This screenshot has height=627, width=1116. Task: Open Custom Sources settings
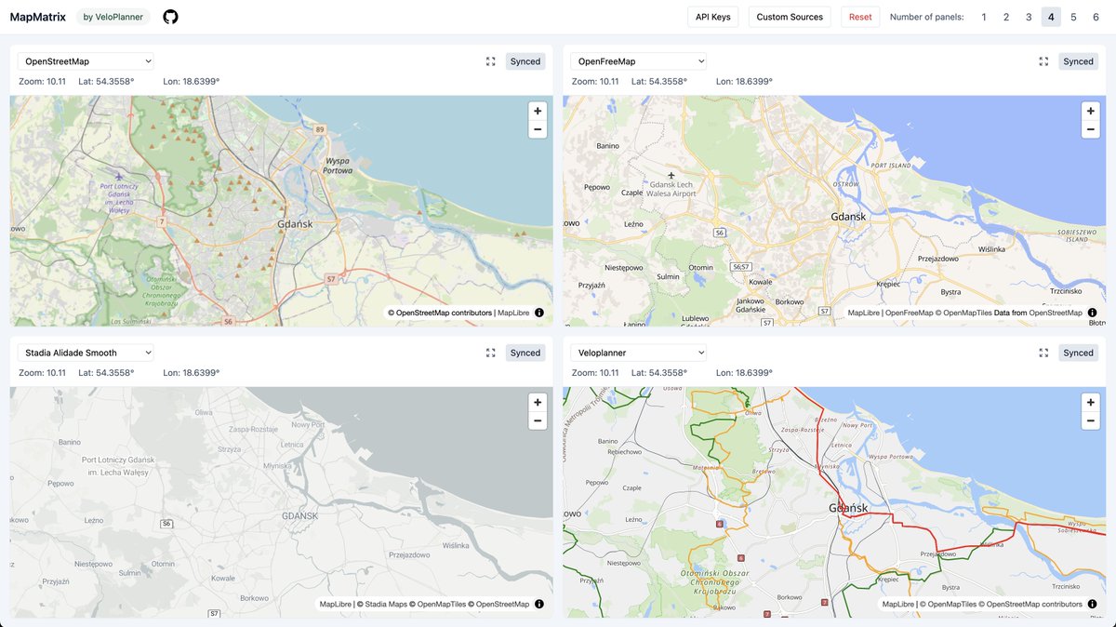(x=790, y=17)
